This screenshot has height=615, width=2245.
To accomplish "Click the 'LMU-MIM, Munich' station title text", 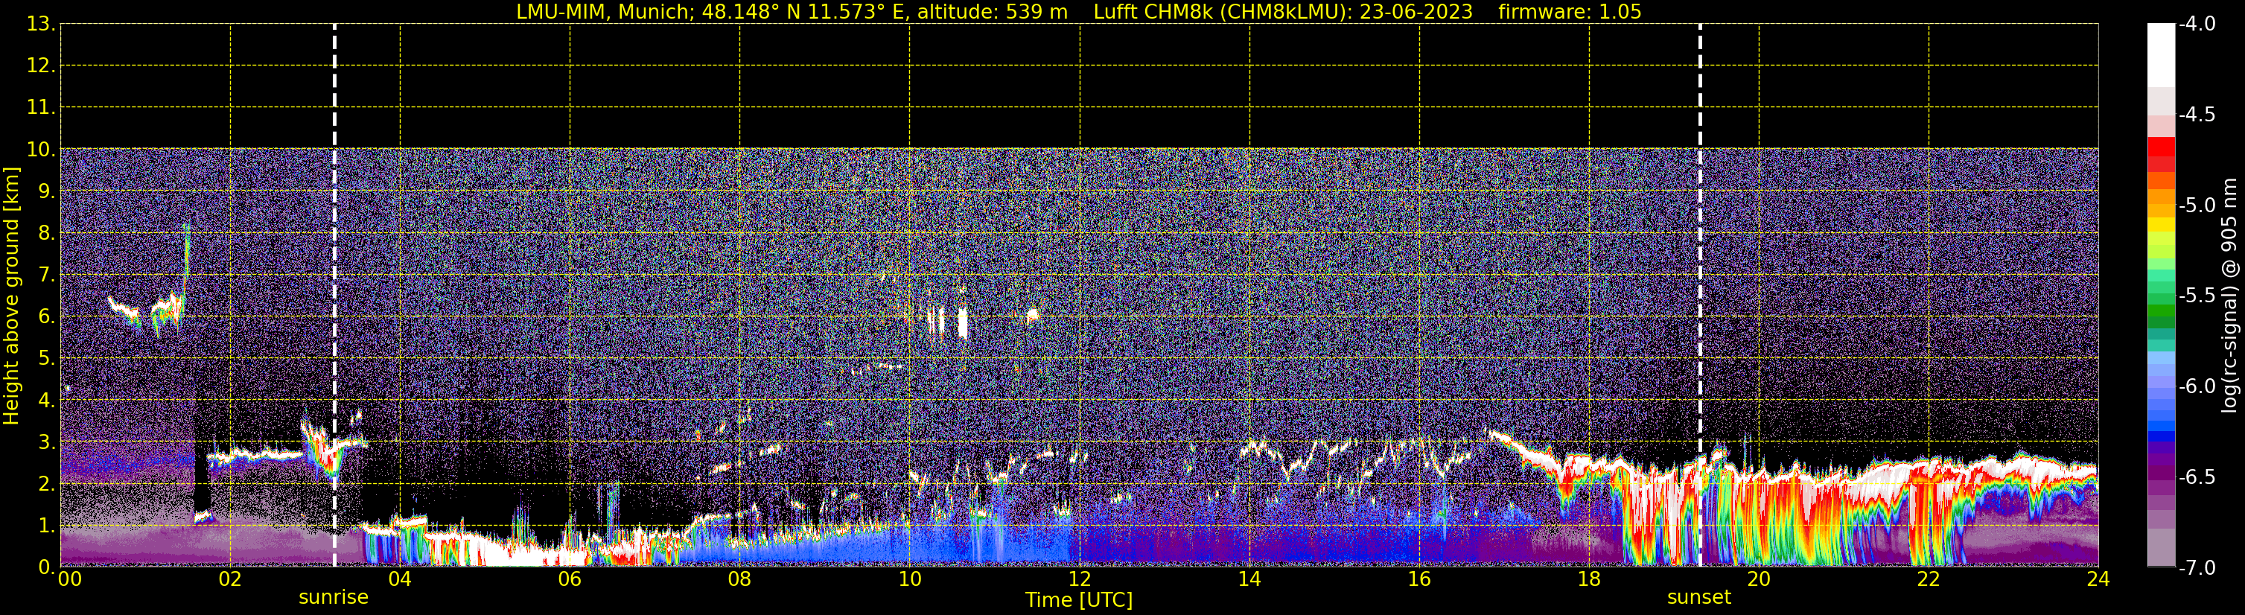I will [605, 12].
